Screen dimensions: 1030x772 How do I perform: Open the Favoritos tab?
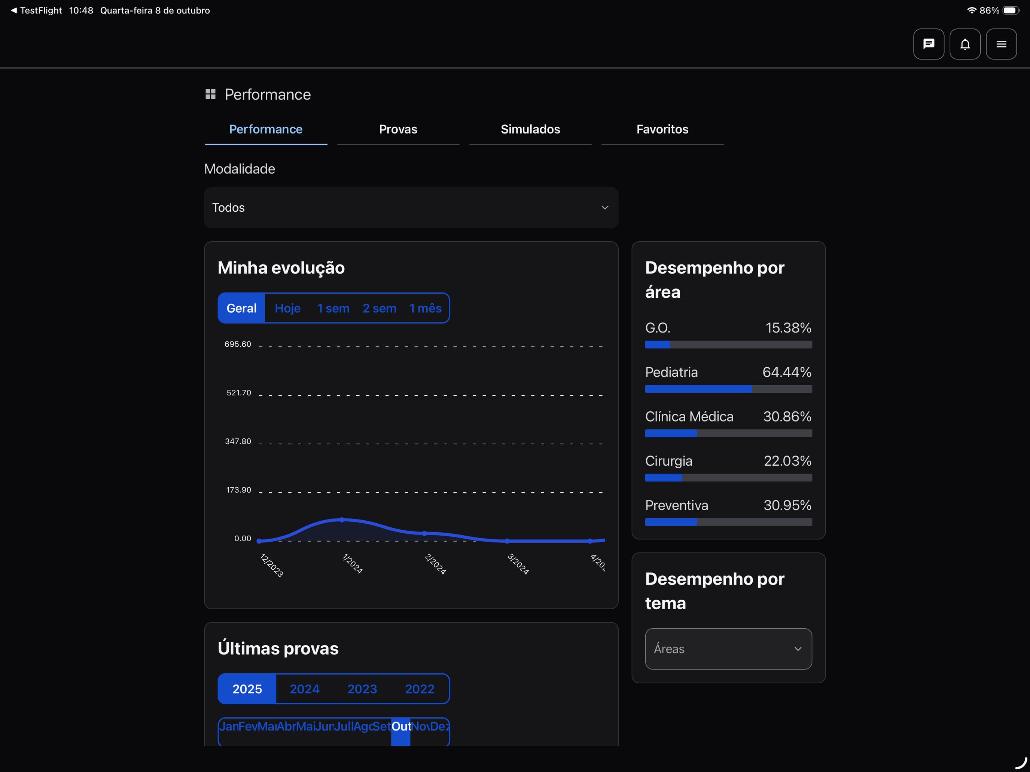(662, 129)
